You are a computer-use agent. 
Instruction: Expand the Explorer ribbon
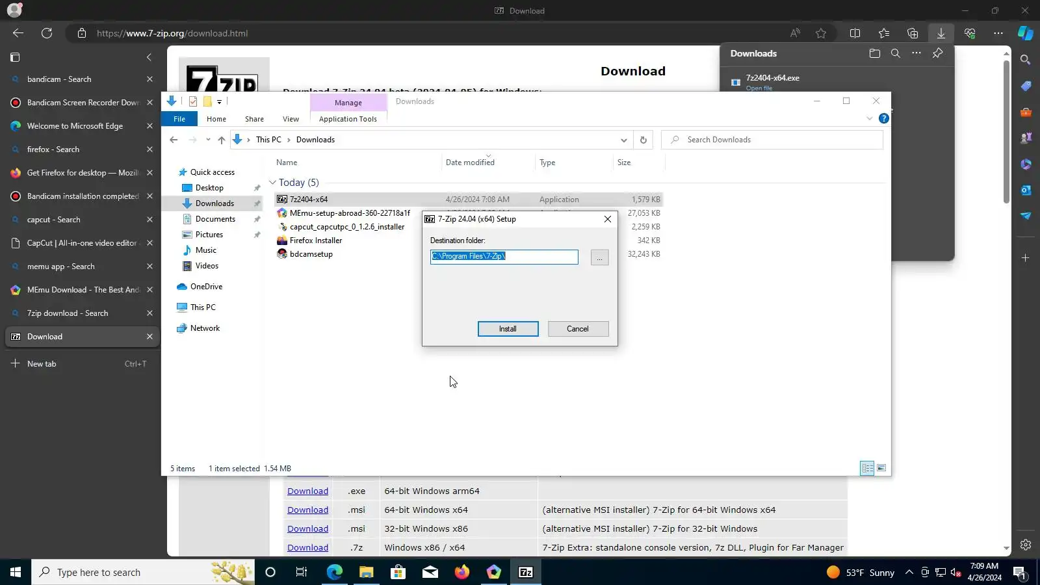(x=869, y=118)
